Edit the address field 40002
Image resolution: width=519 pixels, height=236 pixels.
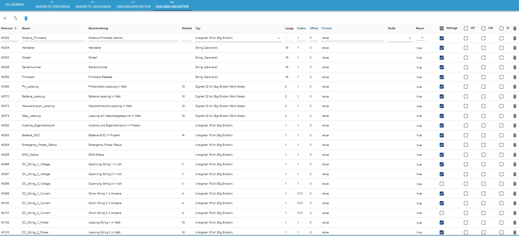(10, 38)
